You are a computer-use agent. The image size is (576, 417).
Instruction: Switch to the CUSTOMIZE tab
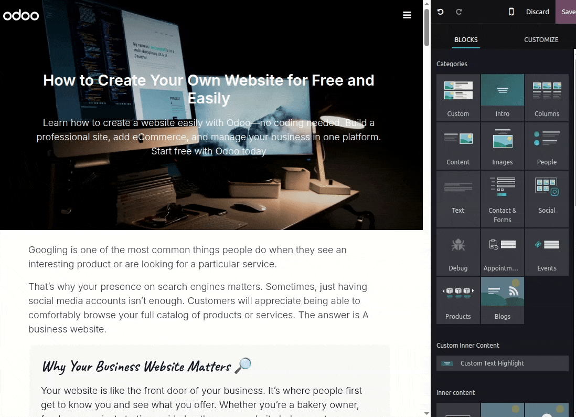coord(541,40)
